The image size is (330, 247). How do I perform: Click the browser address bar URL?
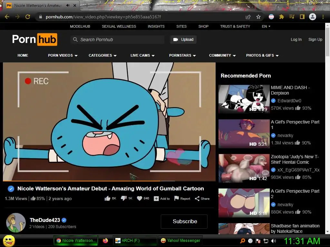coord(103,17)
